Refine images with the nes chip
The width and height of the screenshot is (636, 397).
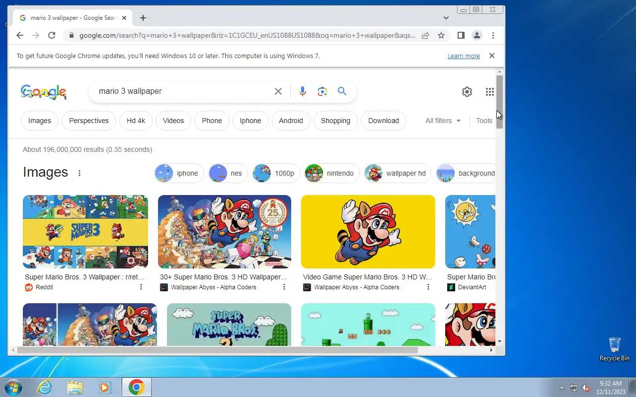tap(228, 173)
